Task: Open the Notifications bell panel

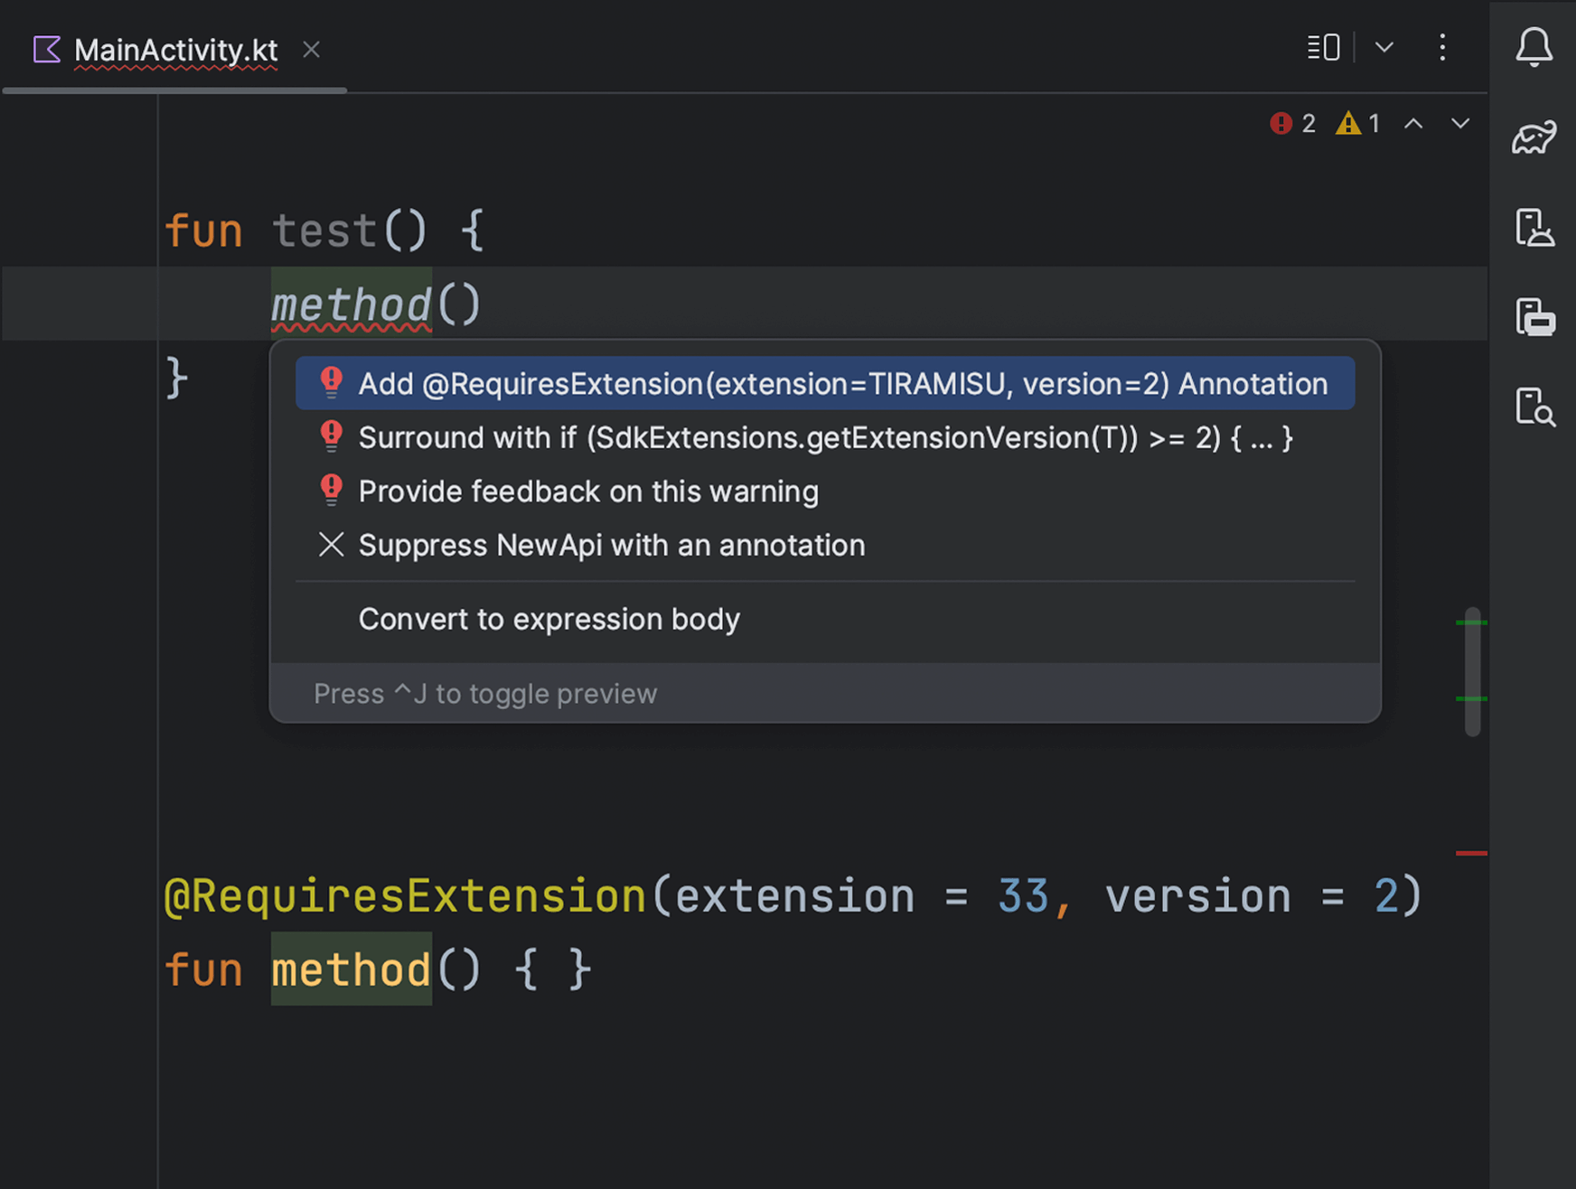Action: 1534,47
